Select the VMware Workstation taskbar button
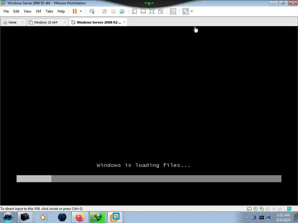Image resolution: width=298 pixels, height=223 pixels. tap(115, 217)
